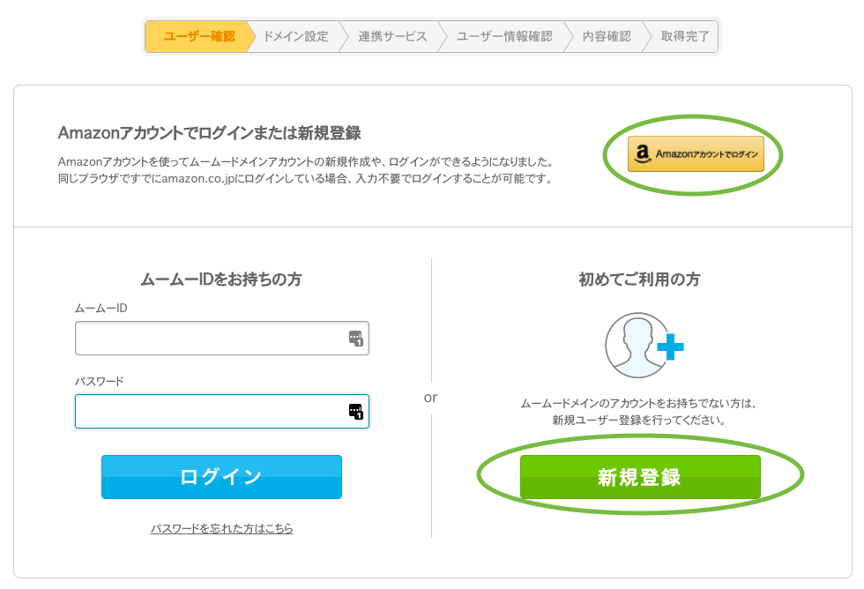864x589 pixels.
Task: Select the ドメイン設定 step tab
Action: pos(297,36)
